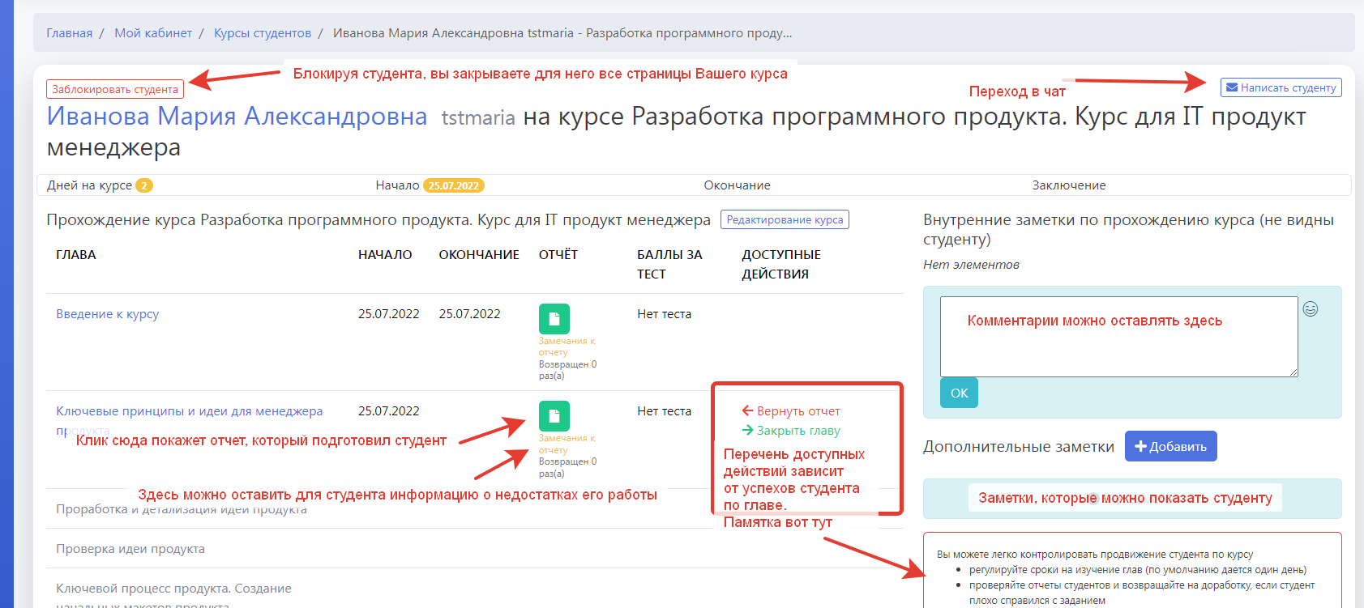Open the report icon for Ключевые принципы chapter
The image size is (1364, 608).
[554, 416]
